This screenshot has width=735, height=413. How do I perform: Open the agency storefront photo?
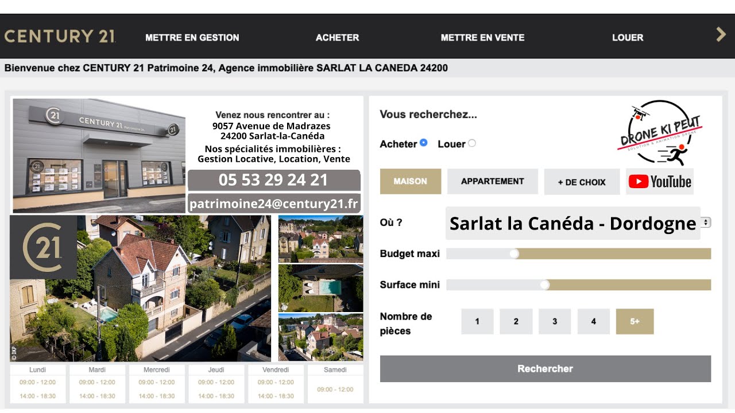point(99,155)
